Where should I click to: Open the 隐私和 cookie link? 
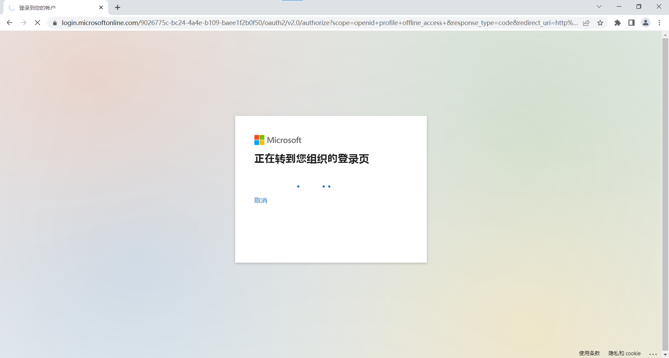pos(624,353)
